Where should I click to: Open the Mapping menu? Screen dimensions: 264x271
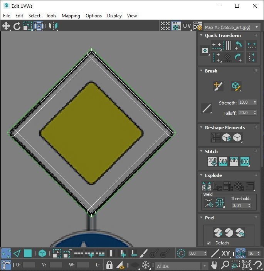pos(71,16)
